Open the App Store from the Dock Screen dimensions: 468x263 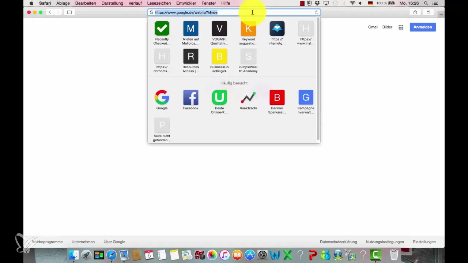click(250, 255)
